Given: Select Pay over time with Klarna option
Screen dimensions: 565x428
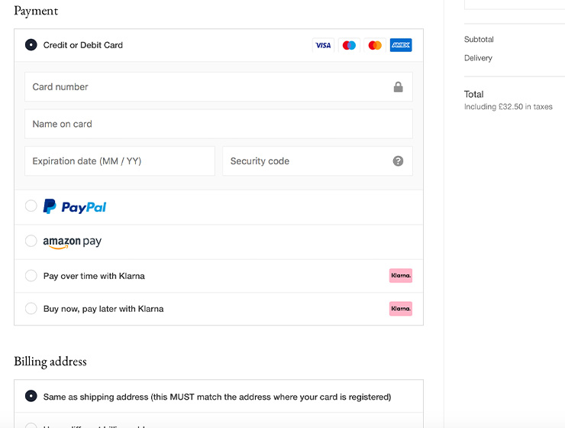Looking at the screenshot, I should point(31,276).
